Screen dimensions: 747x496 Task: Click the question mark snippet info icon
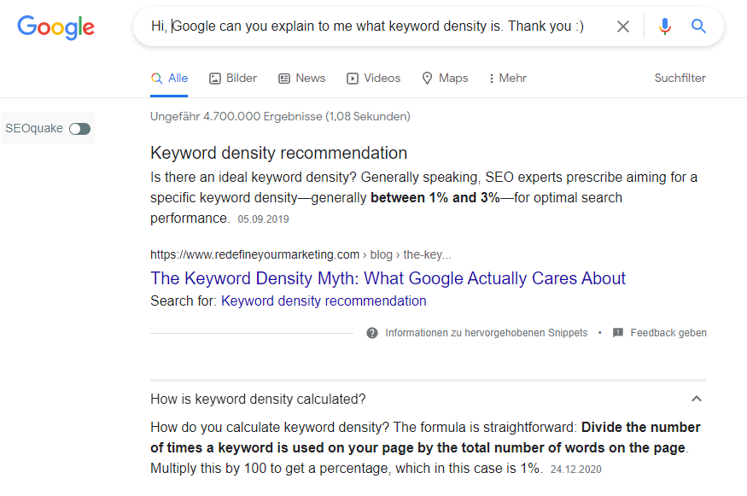372,333
